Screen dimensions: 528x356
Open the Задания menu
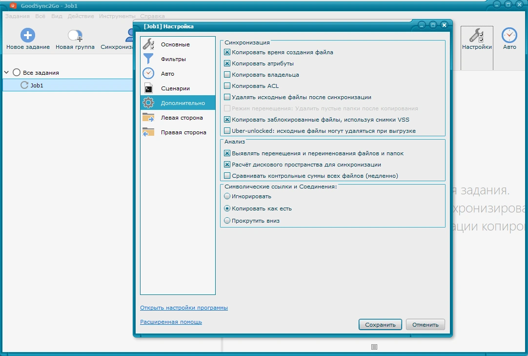[x=17, y=16]
